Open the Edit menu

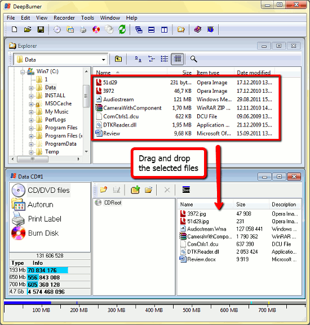[25, 18]
